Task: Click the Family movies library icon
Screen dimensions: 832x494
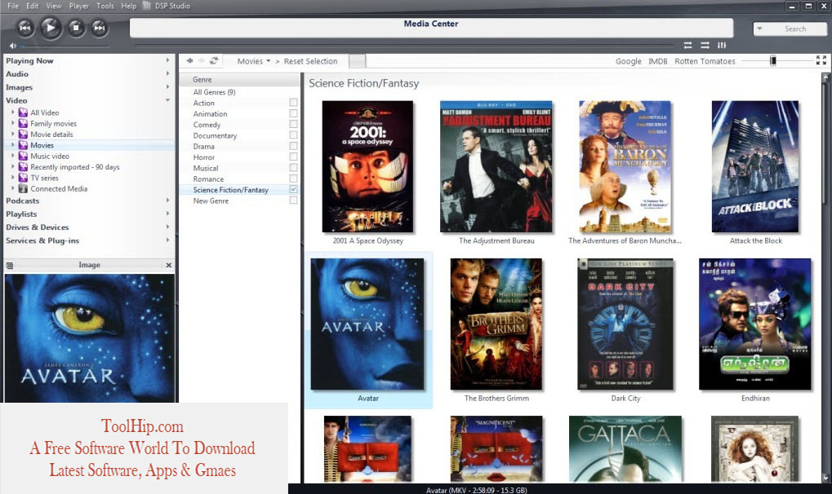Action: (23, 124)
